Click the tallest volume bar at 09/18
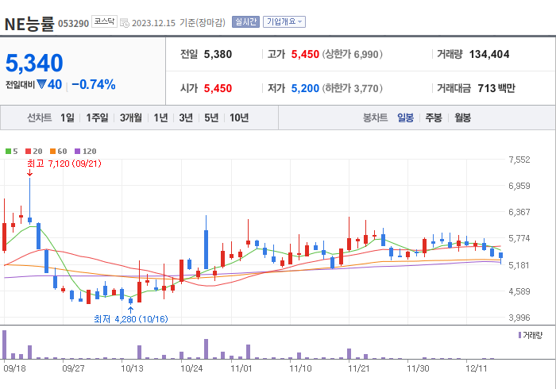 click(x=4, y=345)
